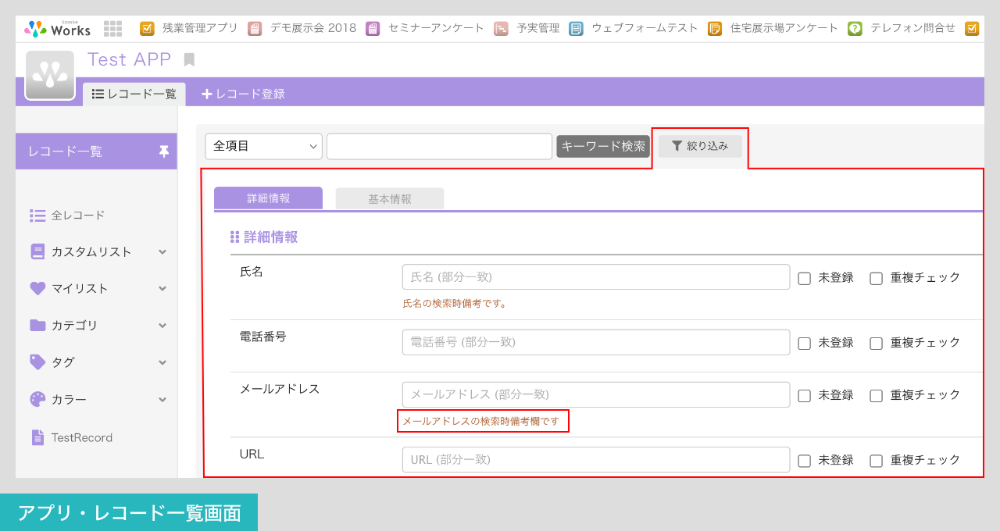Toggle 重複チェック checkbox for 氏名
The width and height of the screenshot is (1000, 531).
876,278
